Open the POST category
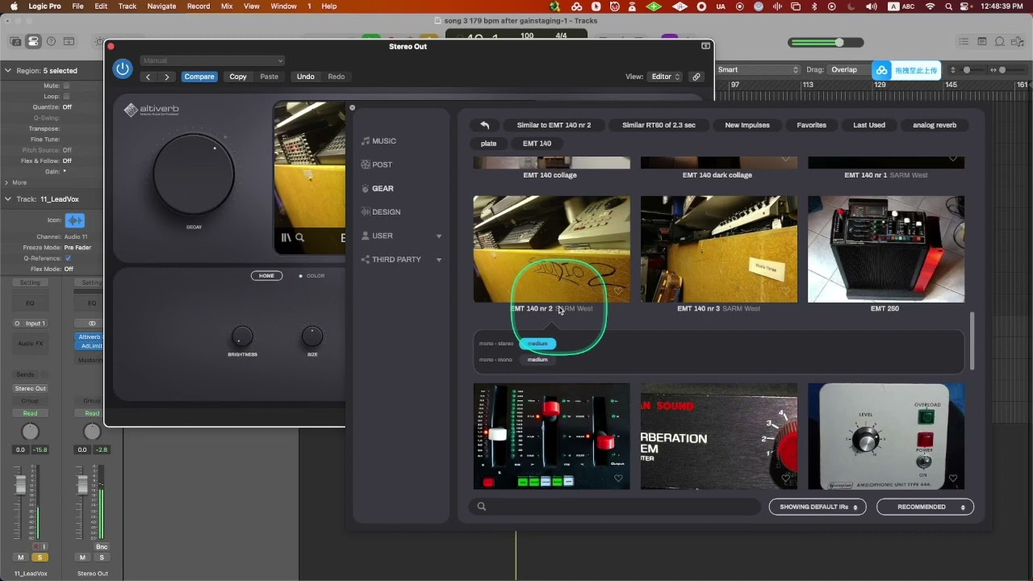The width and height of the screenshot is (1033, 581). pos(377,165)
